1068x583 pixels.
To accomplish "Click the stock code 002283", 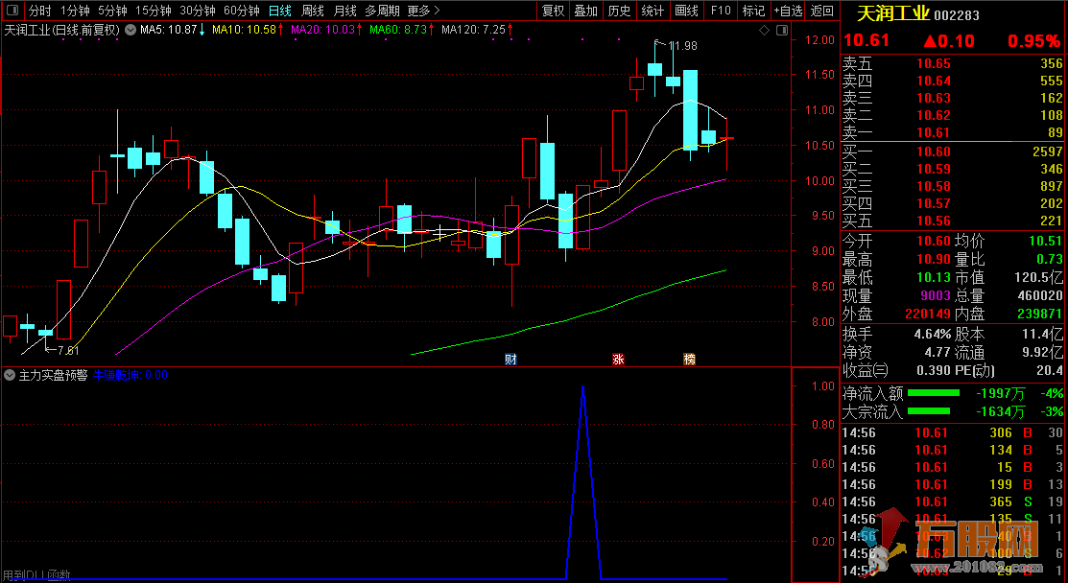I will click(957, 15).
